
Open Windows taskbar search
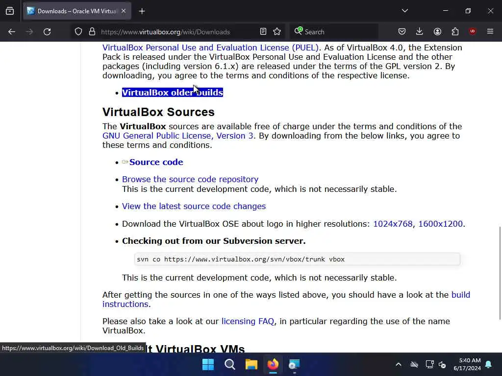[x=229, y=364]
